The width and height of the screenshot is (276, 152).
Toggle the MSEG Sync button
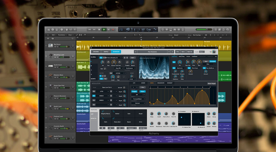click(x=142, y=91)
